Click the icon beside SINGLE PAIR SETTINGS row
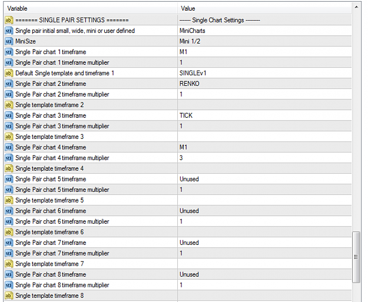This screenshot has height=302, width=368. click(x=9, y=20)
